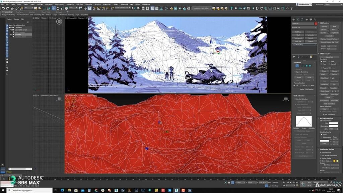Toggle the Smooth Result checkbox

click(321, 152)
